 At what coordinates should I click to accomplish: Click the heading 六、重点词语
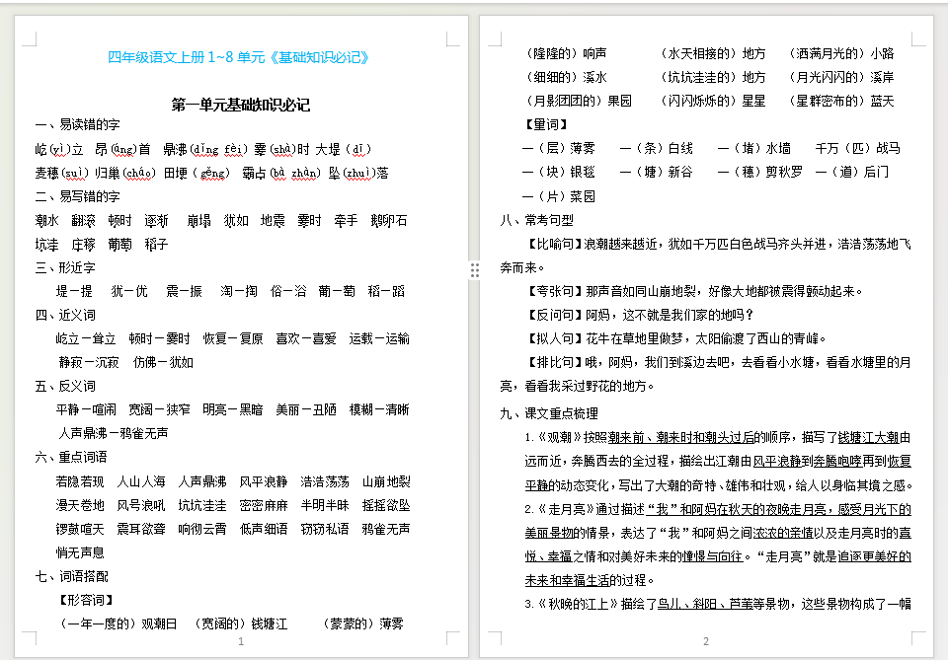pyautogui.click(x=71, y=457)
